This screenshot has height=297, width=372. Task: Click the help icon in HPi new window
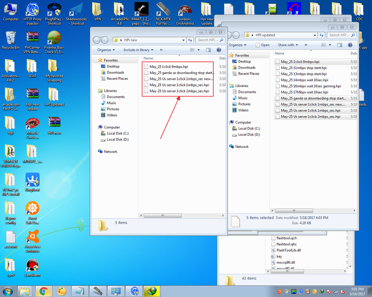[x=219, y=50]
